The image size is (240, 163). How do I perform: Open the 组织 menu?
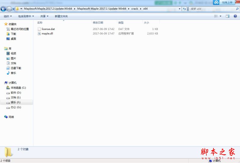(8, 16)
